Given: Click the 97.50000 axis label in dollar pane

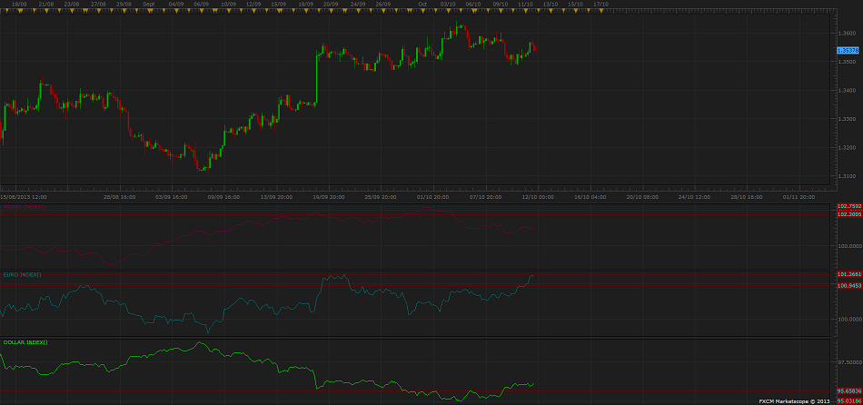Looking at the screenshot, I should [x=848, y=361].
